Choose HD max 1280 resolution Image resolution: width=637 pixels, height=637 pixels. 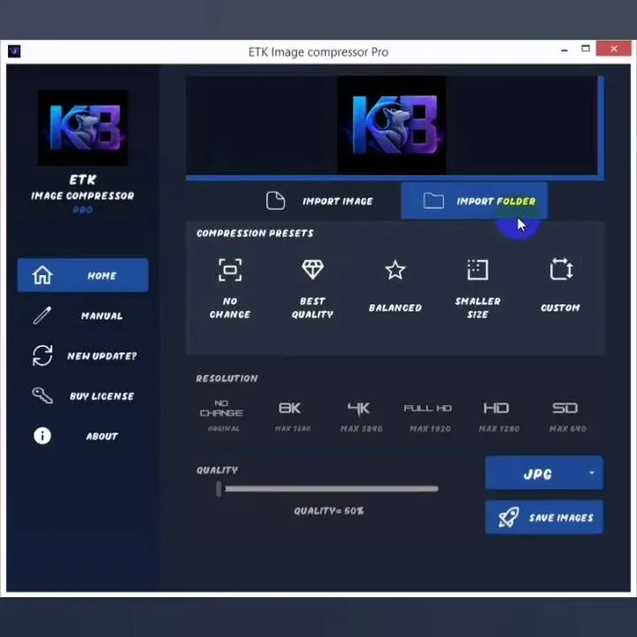coord(498,415)
